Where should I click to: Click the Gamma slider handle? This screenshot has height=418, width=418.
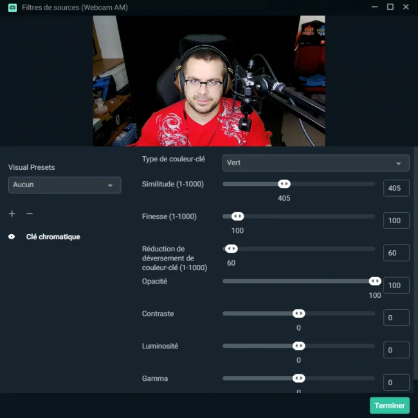298,378
